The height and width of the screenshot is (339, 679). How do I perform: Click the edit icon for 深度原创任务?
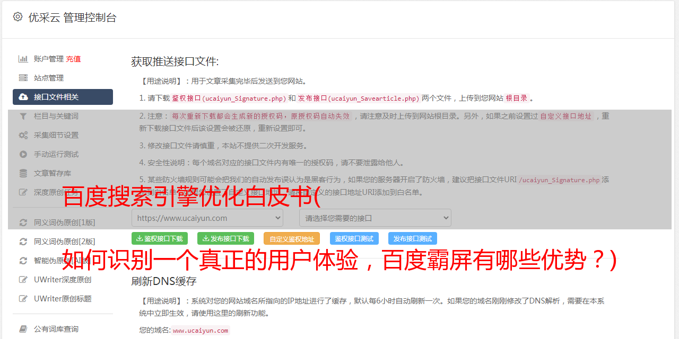coord(23,192)
